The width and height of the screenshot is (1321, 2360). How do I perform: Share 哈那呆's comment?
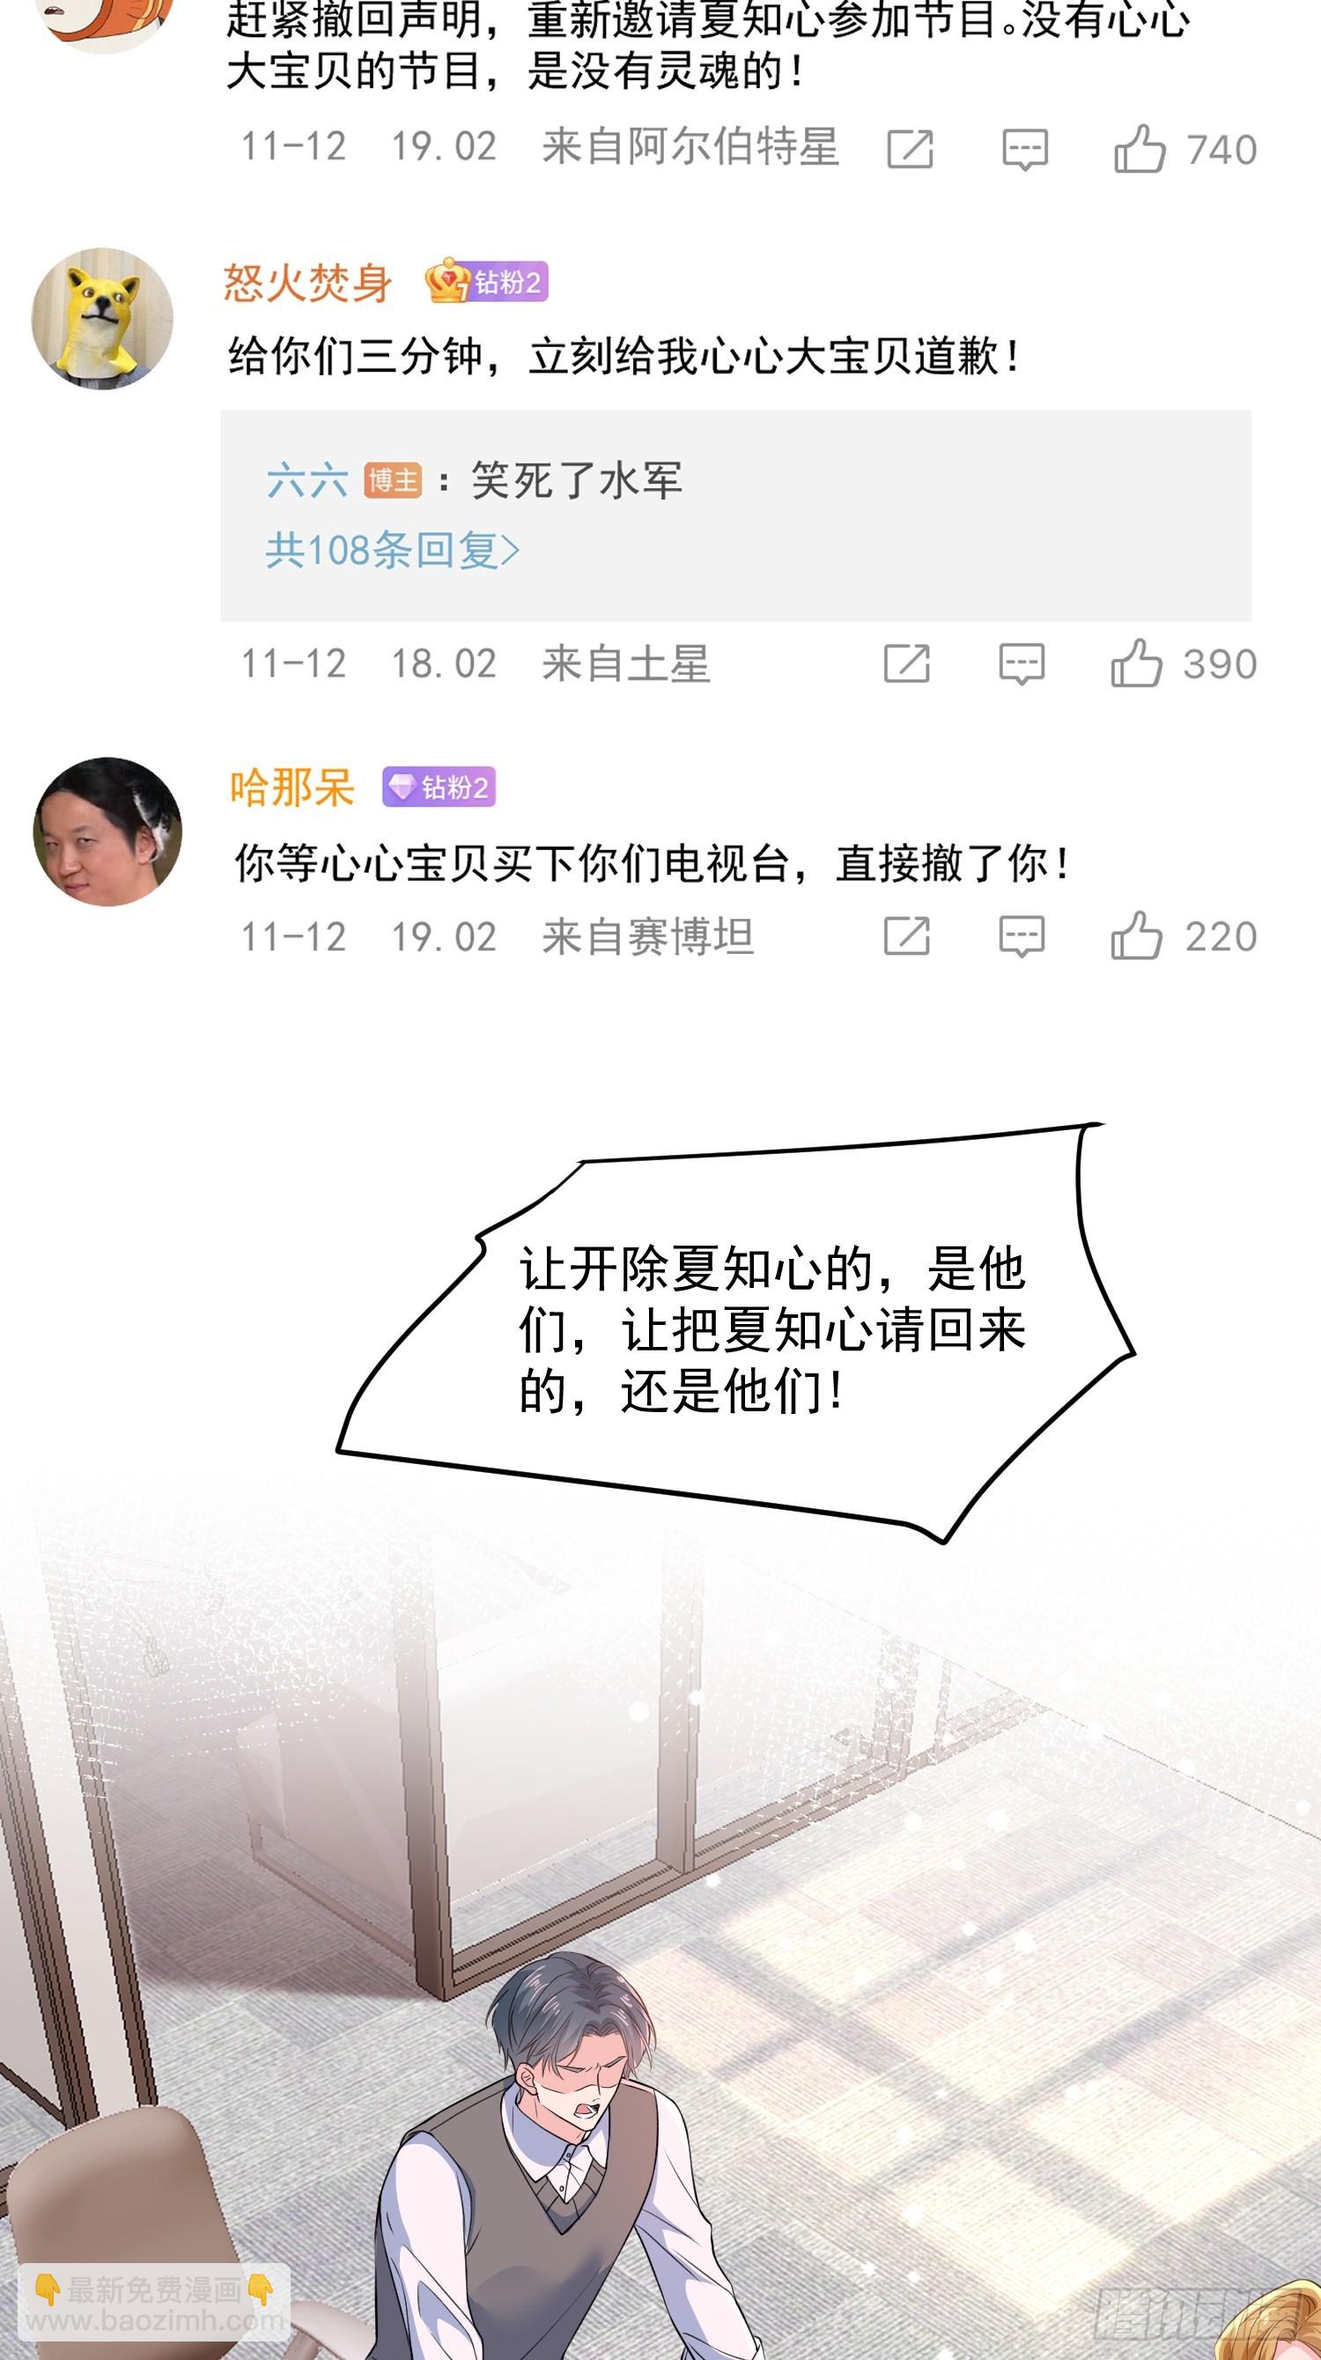tap(906, 936)
